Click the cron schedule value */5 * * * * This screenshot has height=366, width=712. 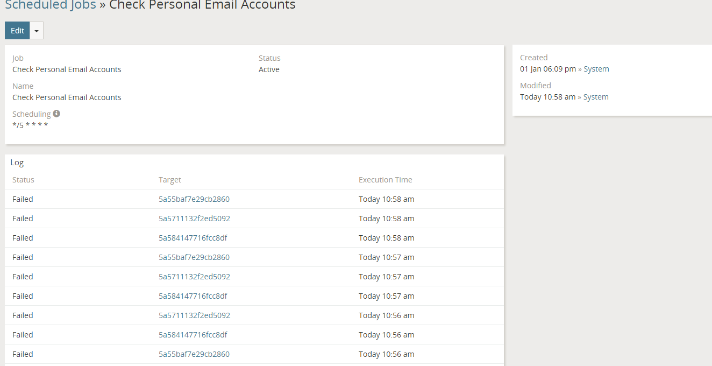coord(30,125)
